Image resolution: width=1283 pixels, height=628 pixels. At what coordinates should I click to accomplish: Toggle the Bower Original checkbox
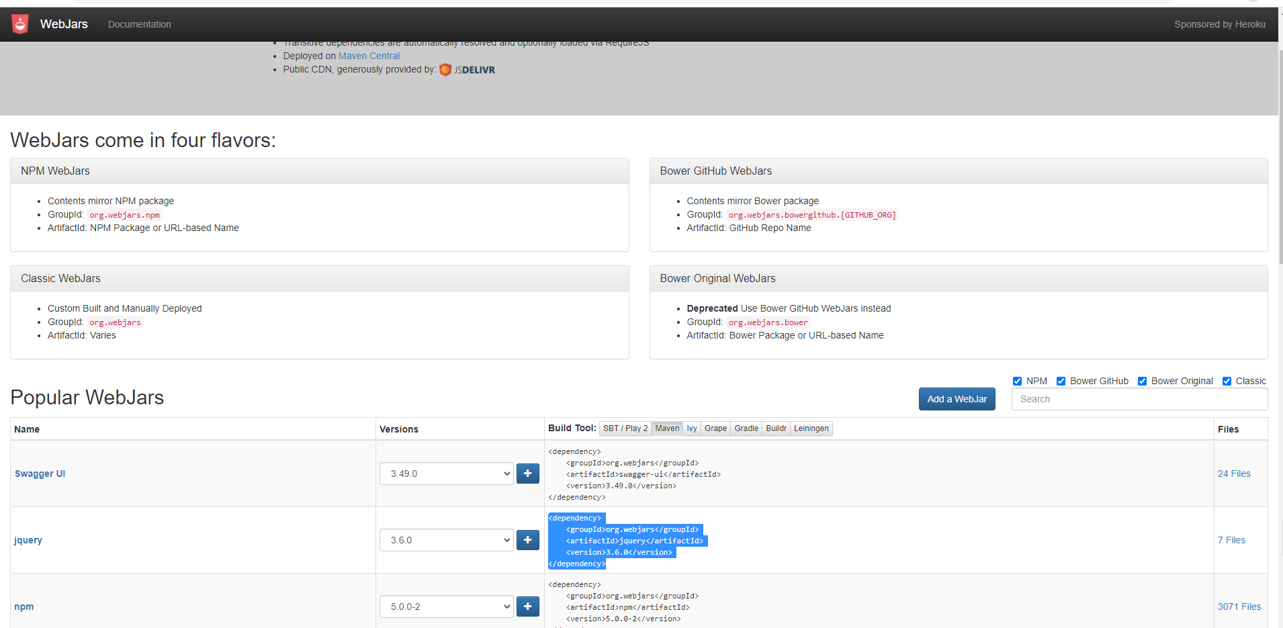(1142, 382)
